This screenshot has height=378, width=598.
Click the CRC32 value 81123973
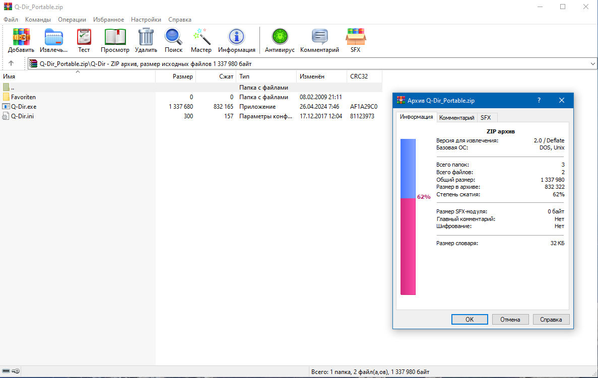tap(362, 116)
